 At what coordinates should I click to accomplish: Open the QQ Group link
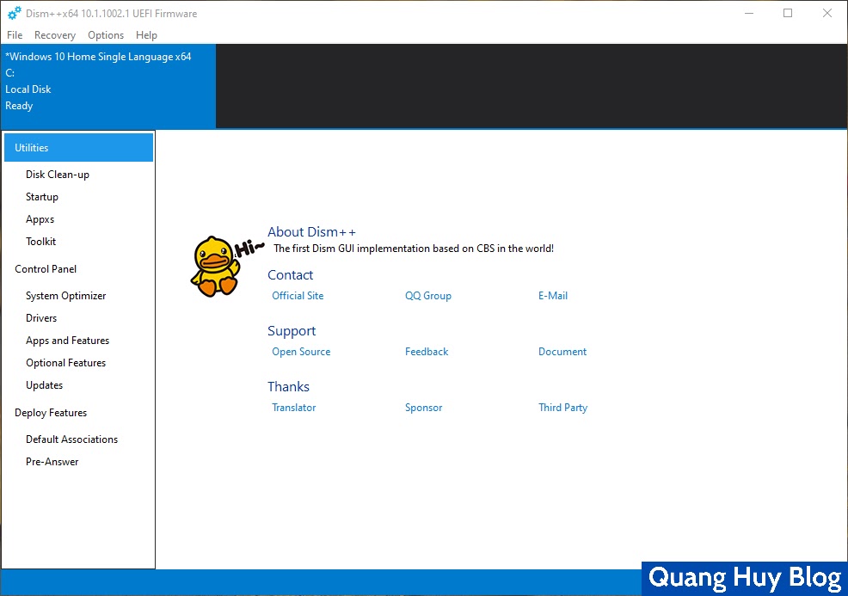click(427, 296)
